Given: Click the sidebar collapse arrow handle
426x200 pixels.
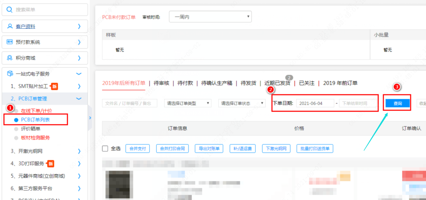Looking at the screenshot, I should tap(90, 118).
